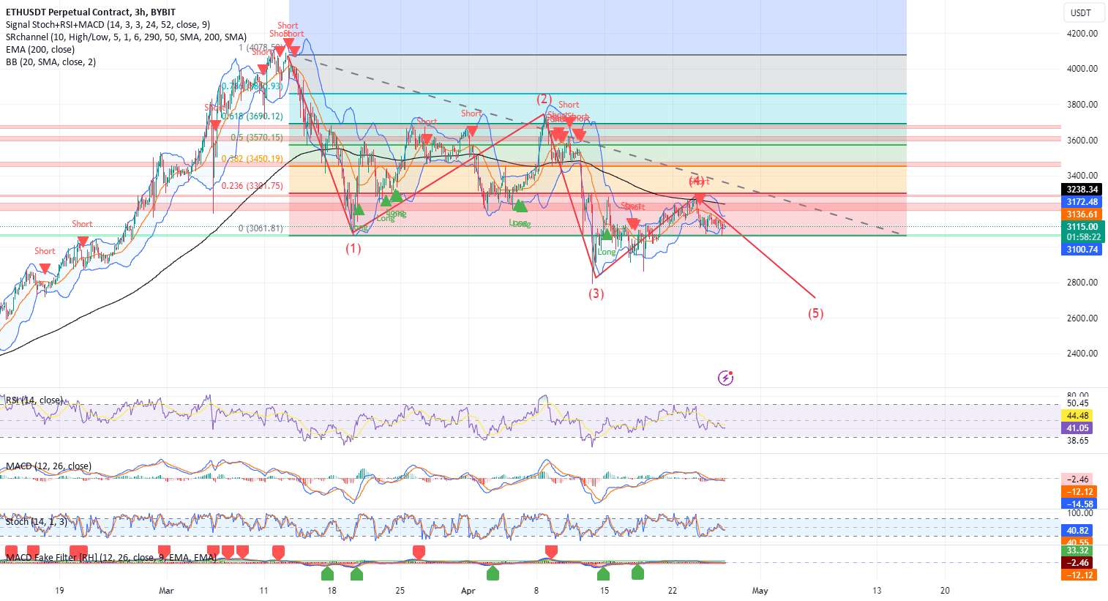This screenshot has width=1108, height=601.
Task: Click the MACD (12, 26, close) pane label
Action: (48, 466)
